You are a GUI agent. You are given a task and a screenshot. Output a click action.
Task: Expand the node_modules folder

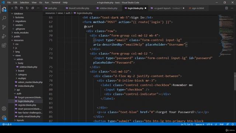click(x=21, y=33)
